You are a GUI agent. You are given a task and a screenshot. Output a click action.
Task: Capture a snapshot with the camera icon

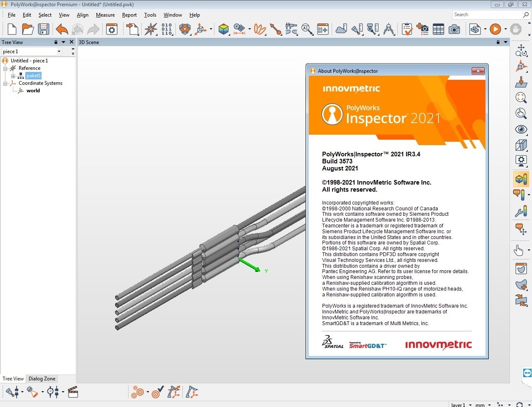coord(454,29)
